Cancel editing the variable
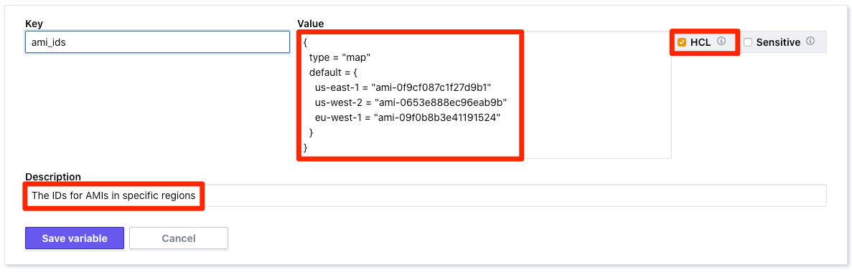852x272 pixels. (x=179, y=238)
